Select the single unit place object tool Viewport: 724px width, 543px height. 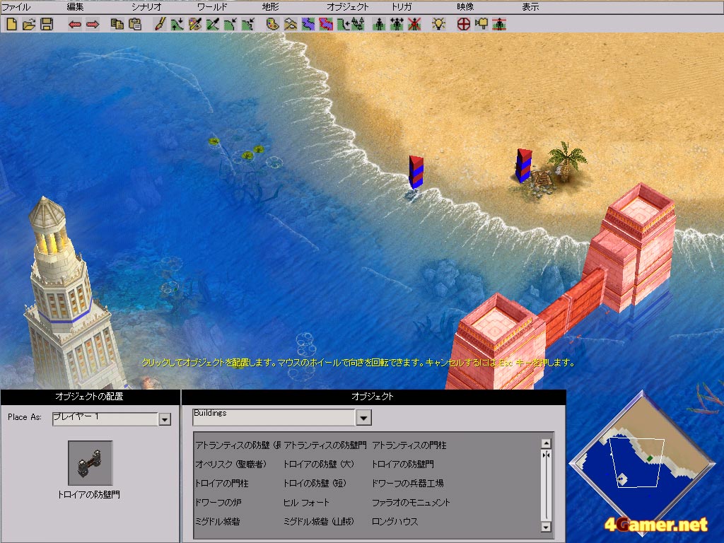[379, 24]
